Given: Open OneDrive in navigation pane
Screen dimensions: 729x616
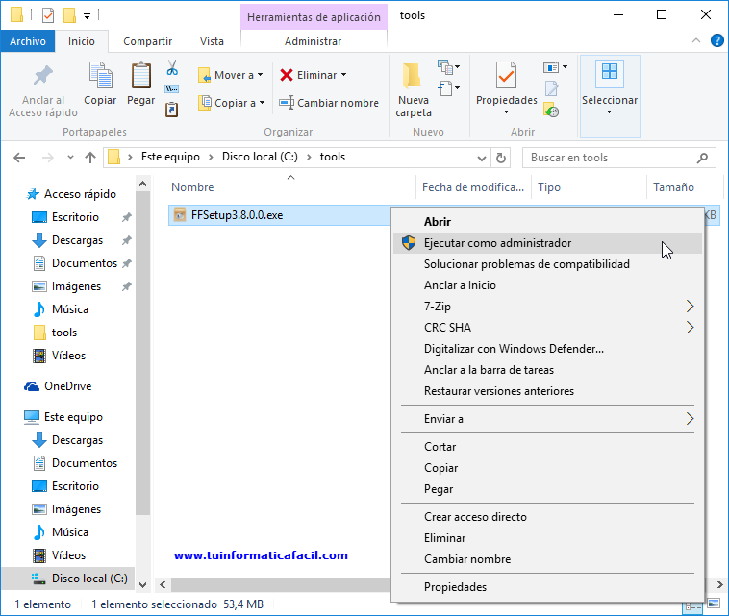Looking at the screenshot, I should click(x=68, y=386).
